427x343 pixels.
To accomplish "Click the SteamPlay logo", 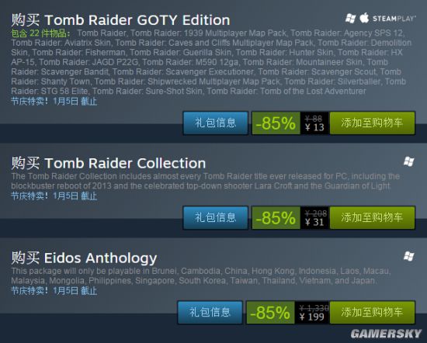I will pyautogui.click(x=394, y=19).
